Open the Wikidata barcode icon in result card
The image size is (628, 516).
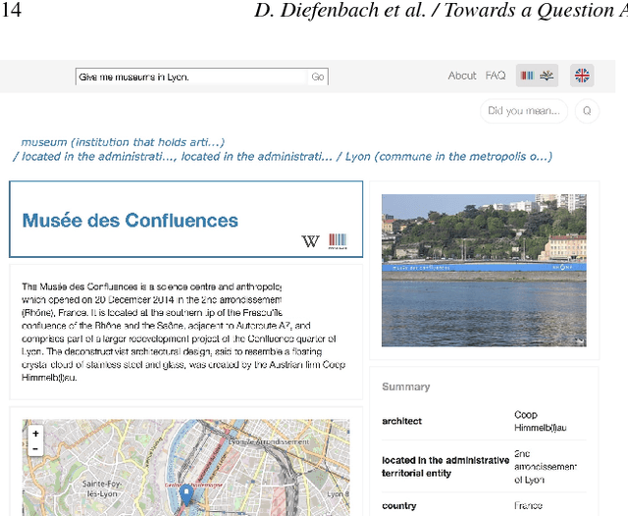[338, 241]
